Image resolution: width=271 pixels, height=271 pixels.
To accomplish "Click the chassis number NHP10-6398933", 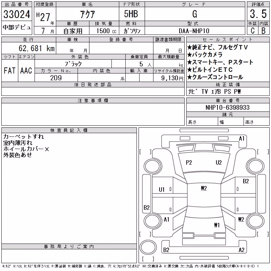I will point(227,107).
